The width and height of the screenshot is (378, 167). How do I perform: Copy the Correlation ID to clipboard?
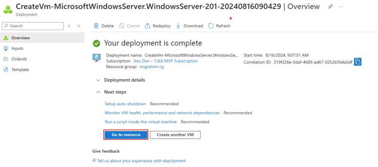(x=357, y=62)
